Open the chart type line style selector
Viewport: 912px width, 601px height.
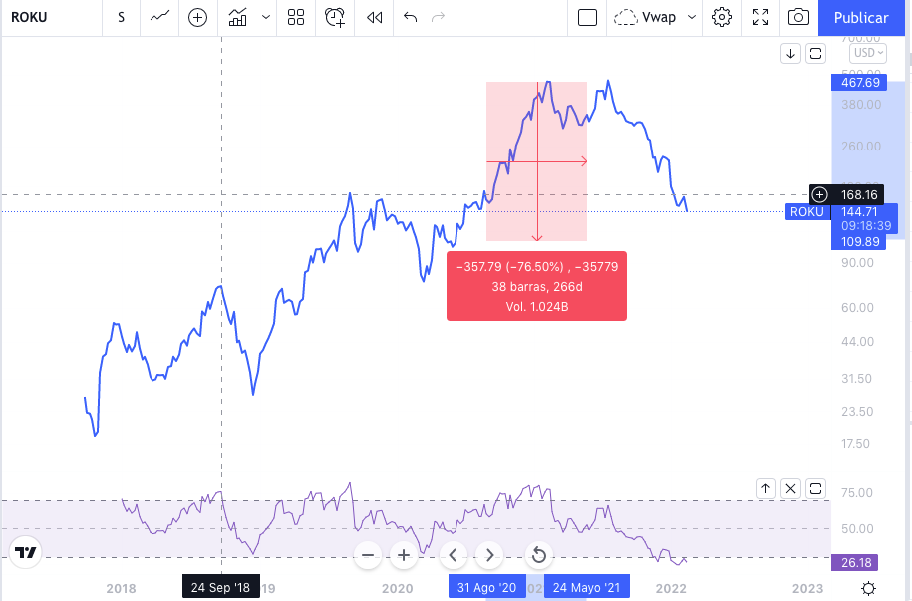[159, 17]
